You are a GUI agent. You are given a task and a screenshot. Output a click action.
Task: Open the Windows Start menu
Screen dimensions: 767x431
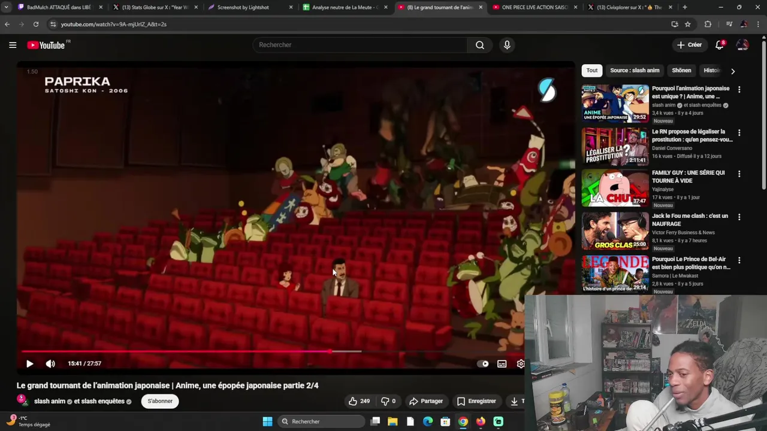tap(267, 421)
